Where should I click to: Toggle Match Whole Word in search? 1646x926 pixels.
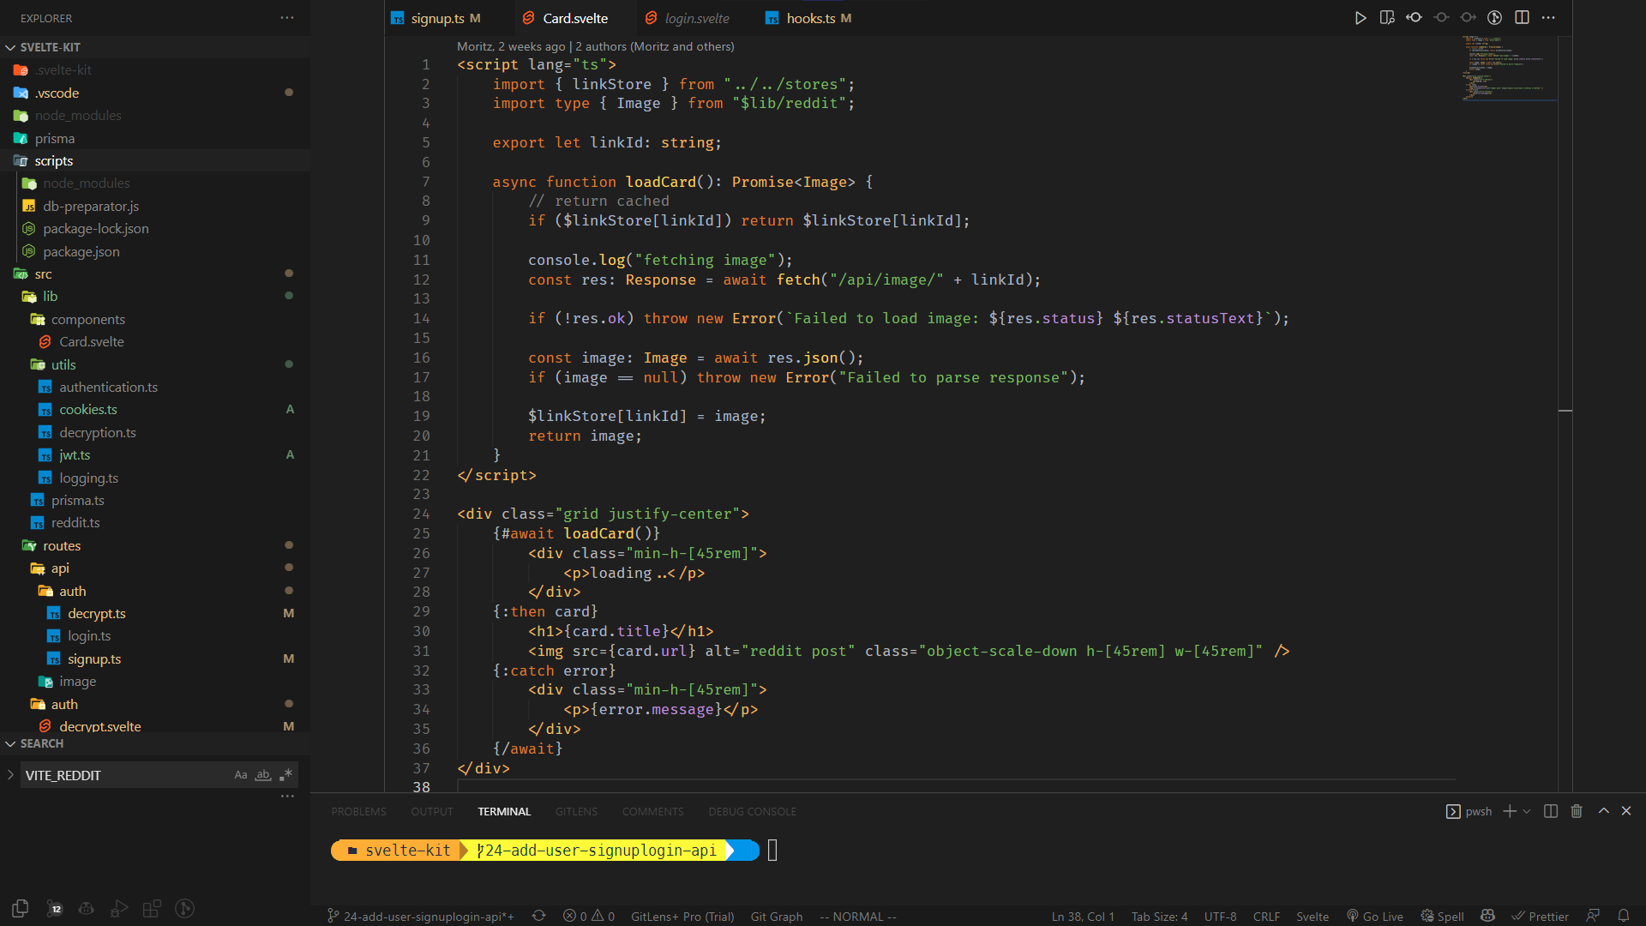point(263,775)
